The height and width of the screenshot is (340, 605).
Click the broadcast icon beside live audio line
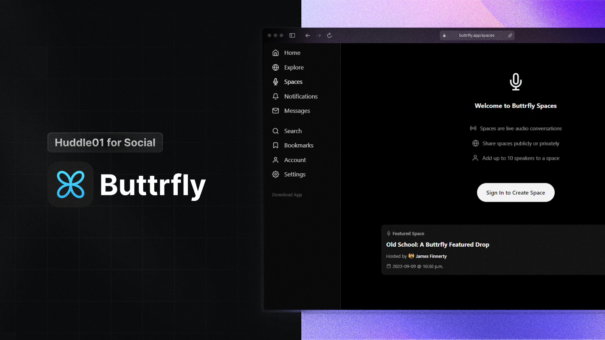(473, 128)
